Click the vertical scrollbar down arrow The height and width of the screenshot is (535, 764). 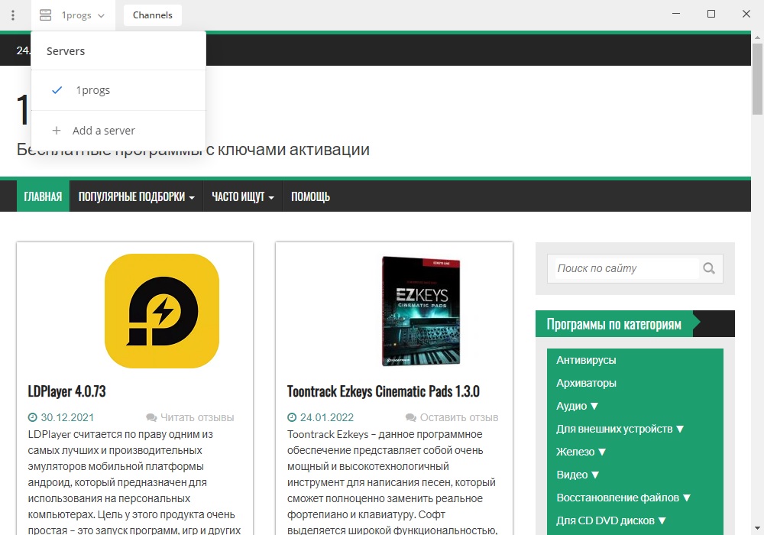click(757, 528)
